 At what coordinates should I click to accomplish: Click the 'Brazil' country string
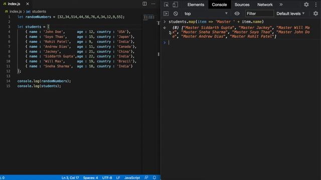point(125,61)
